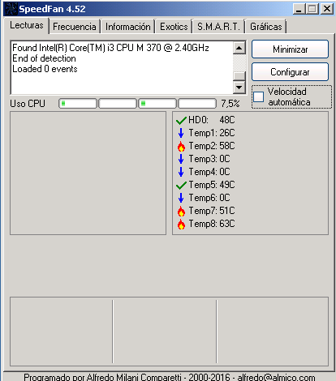Click the first Uso CPU usage bar
Viewport: 336px width, 381px height.
click(78, 104)
